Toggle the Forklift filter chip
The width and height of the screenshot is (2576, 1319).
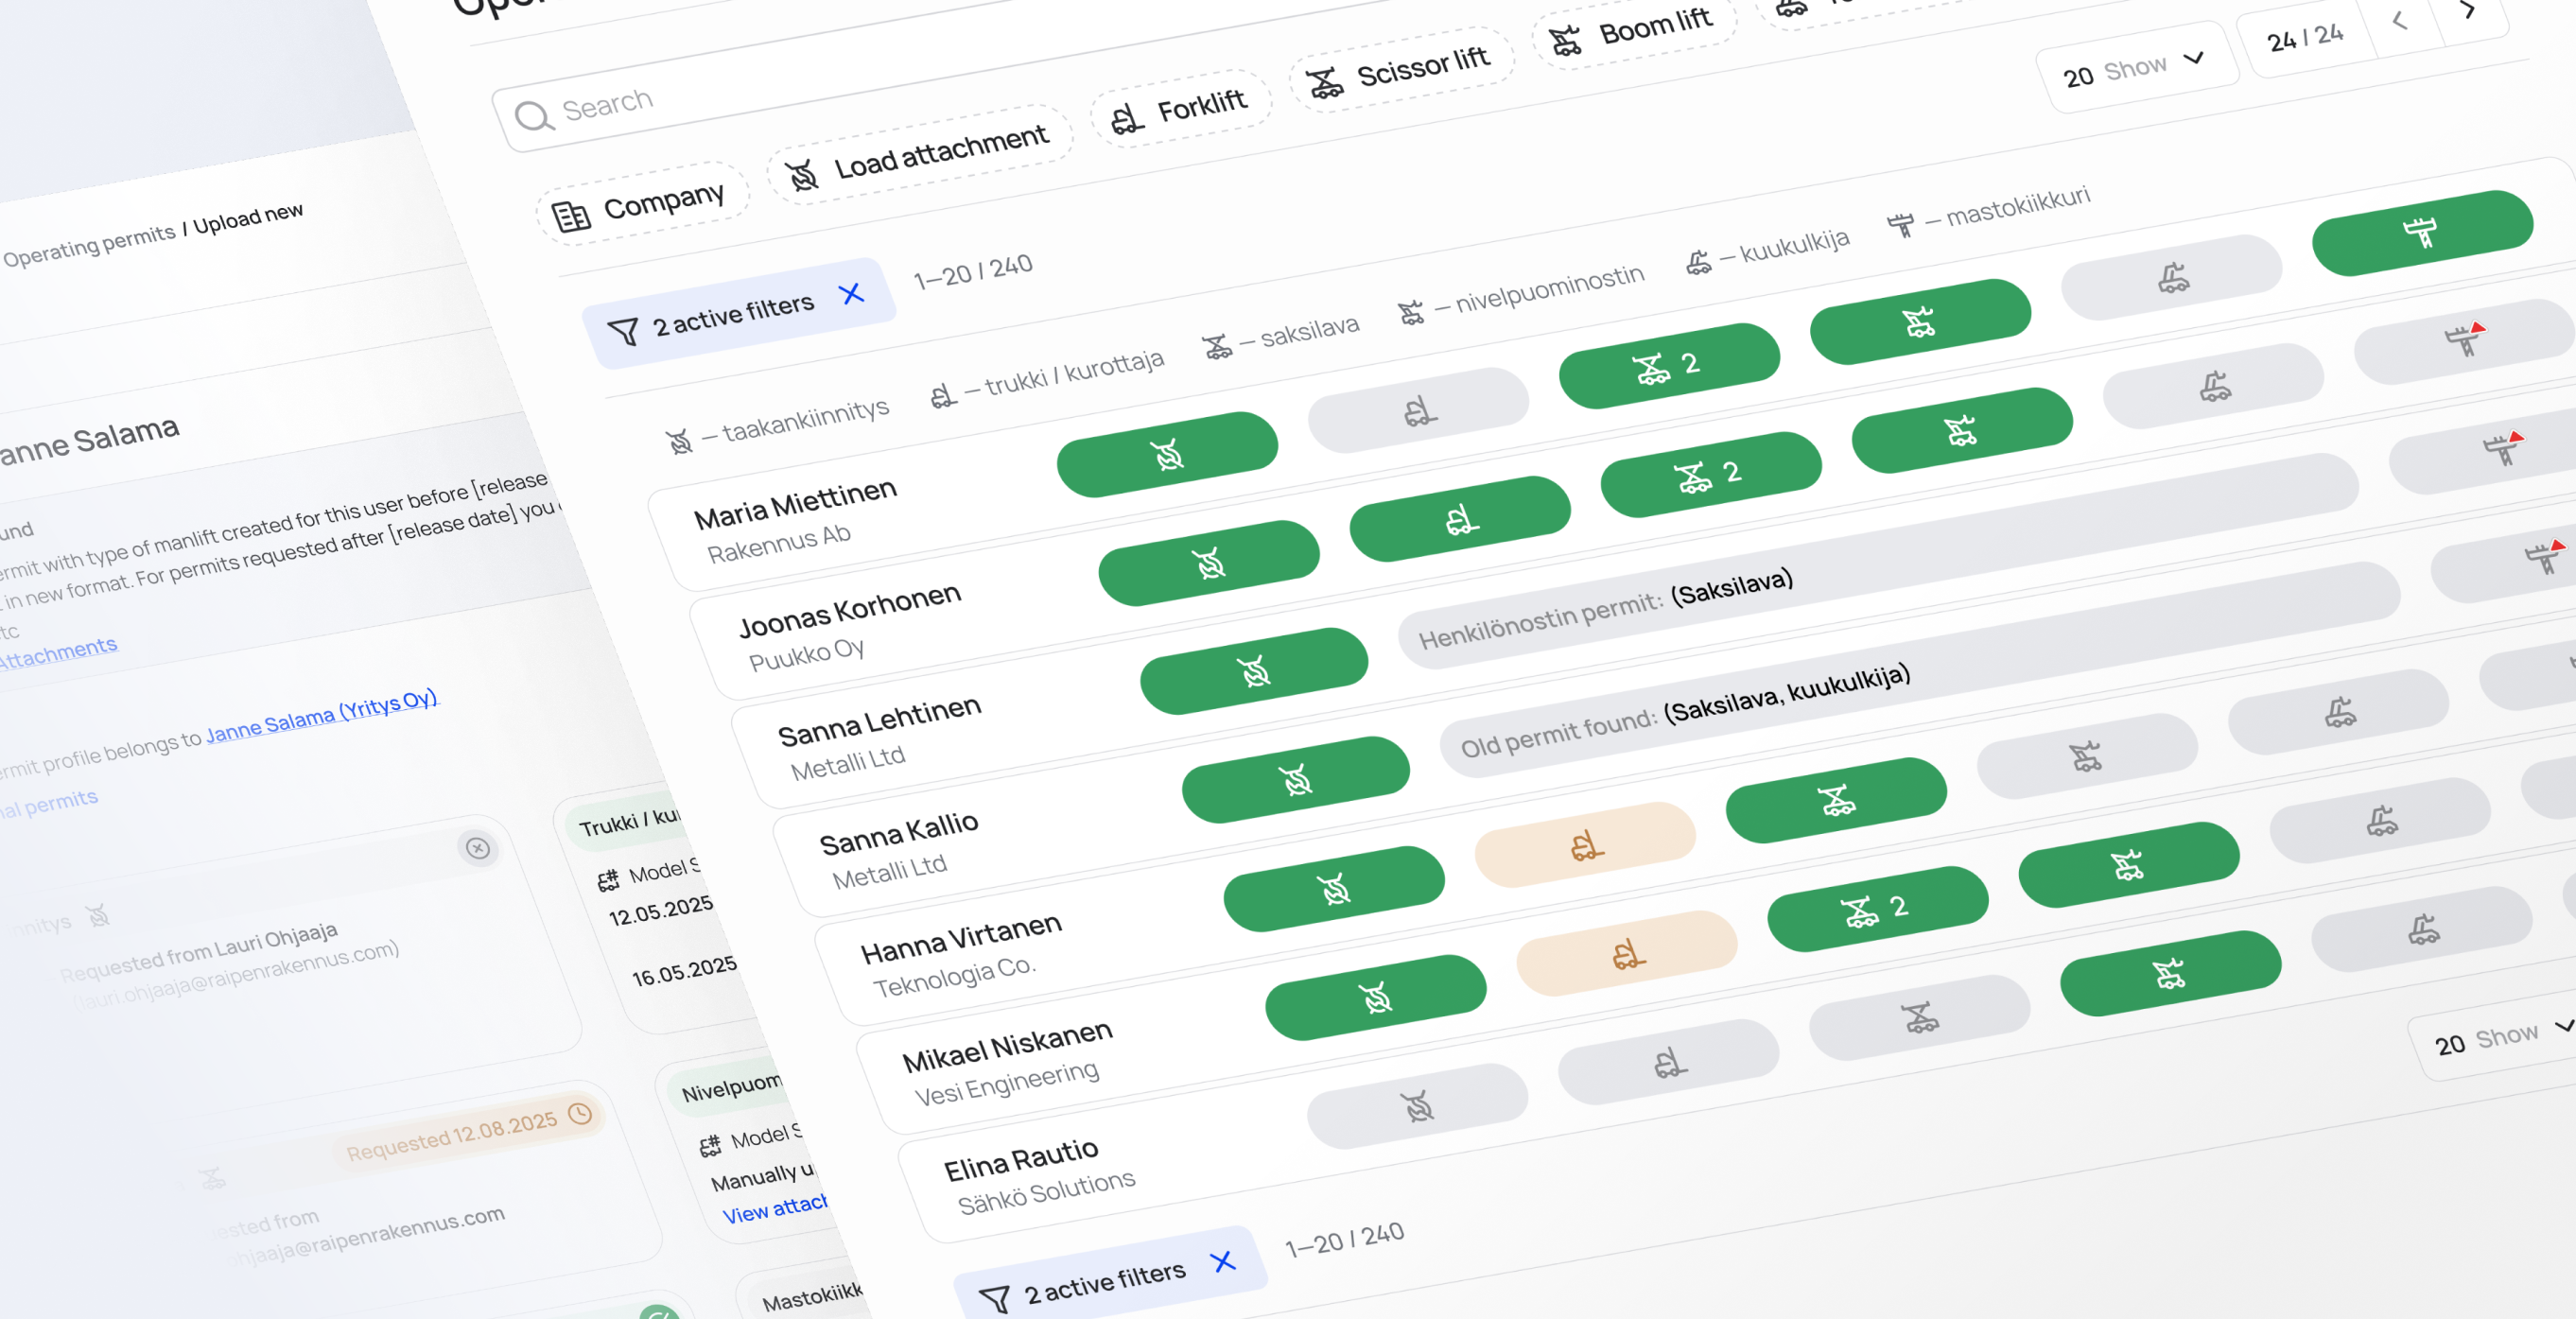click(x=1180, y=109)
